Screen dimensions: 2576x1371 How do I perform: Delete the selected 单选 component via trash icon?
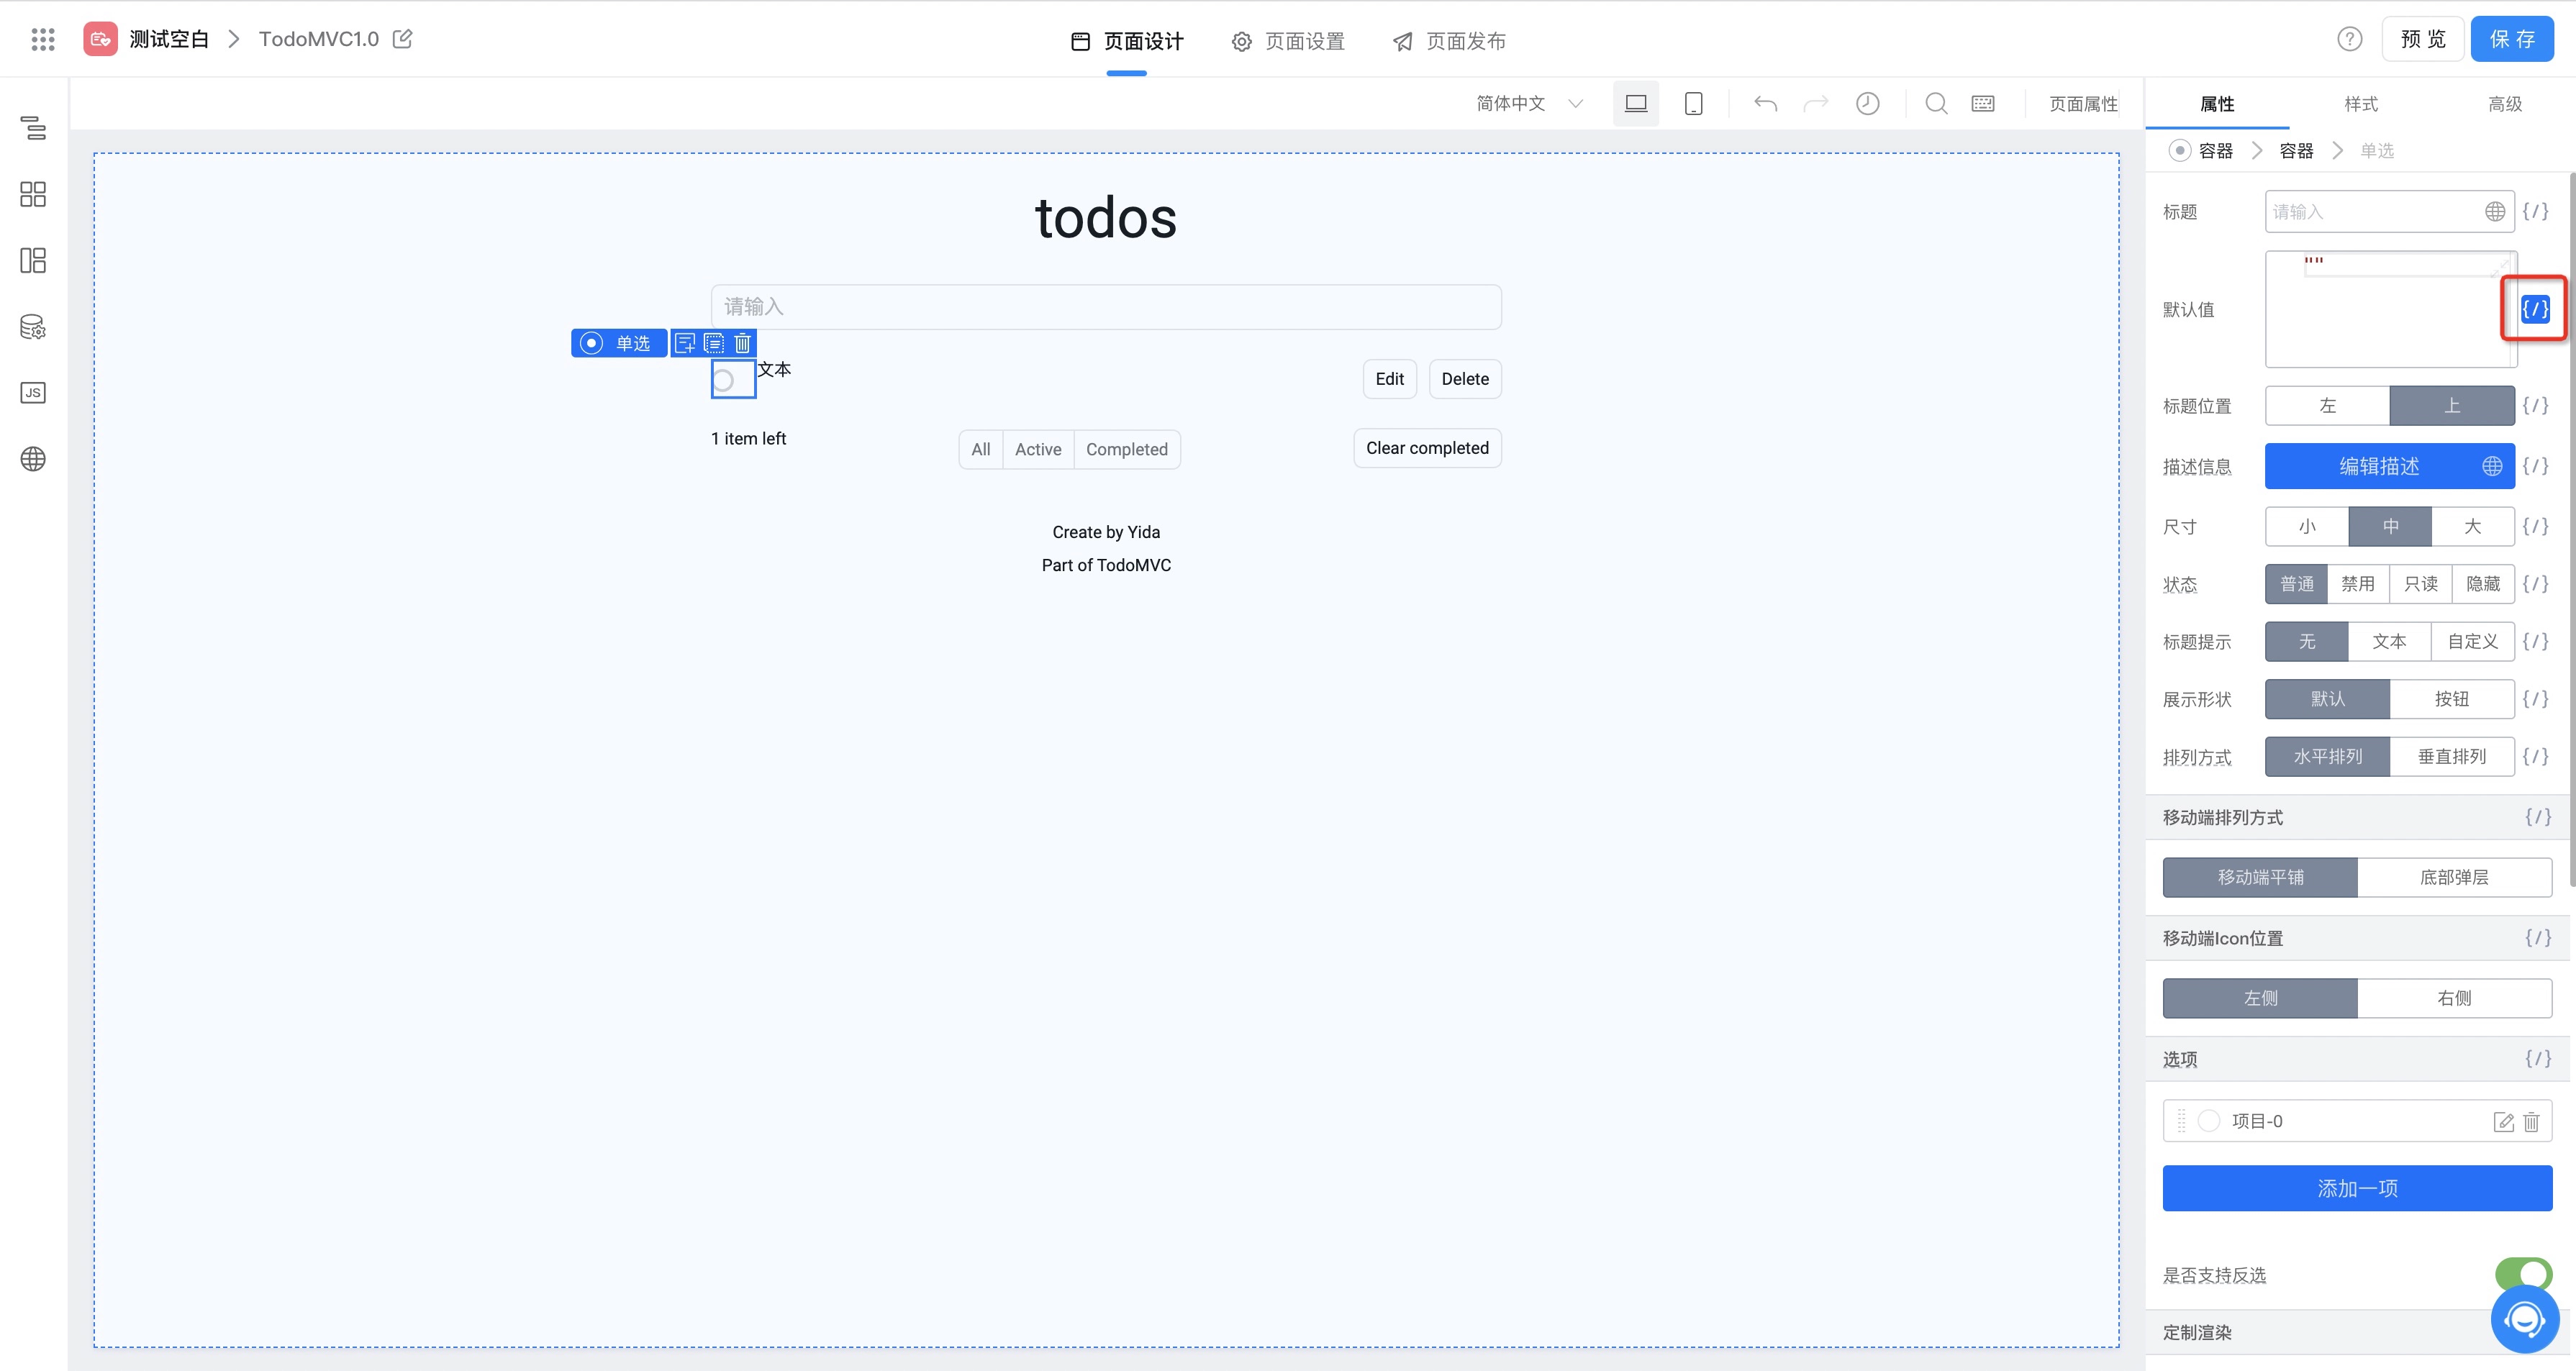coord(742,343)
